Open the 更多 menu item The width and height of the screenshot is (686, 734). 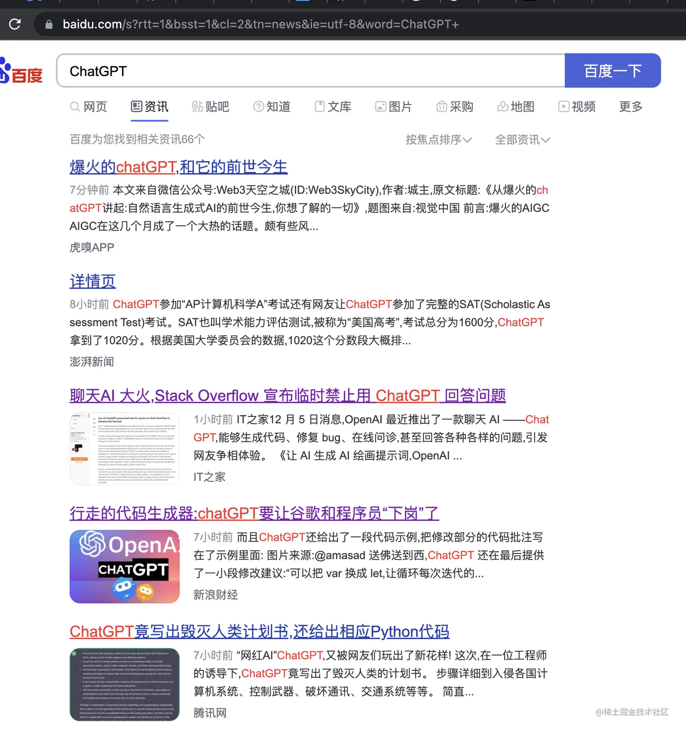pyautogui.click(x=631, y=107)
